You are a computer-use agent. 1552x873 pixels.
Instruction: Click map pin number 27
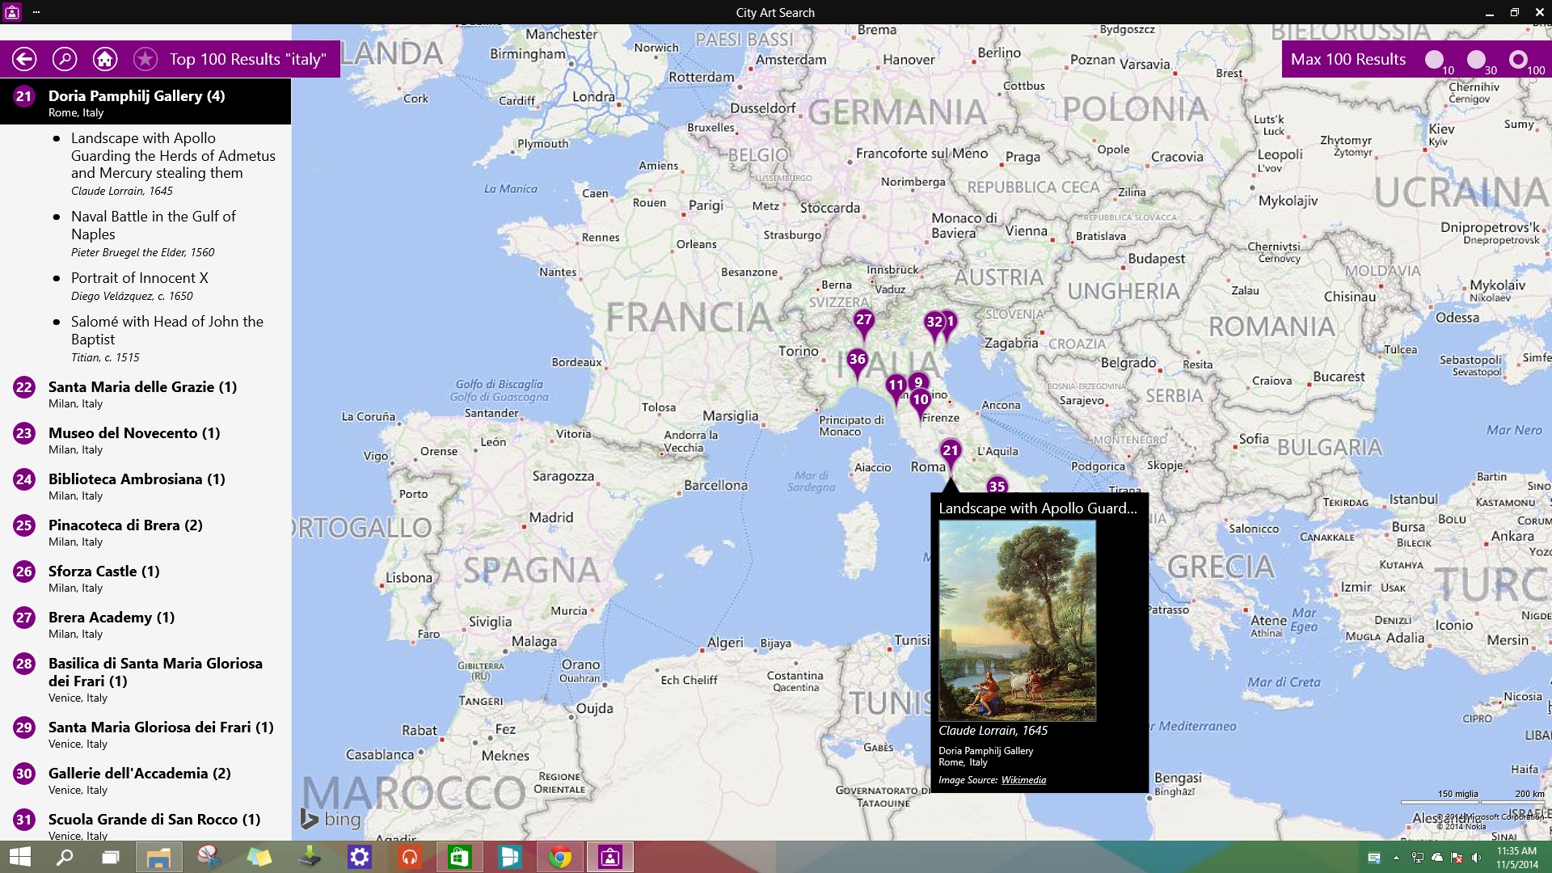pyautogui.click(x=863, y=320)
